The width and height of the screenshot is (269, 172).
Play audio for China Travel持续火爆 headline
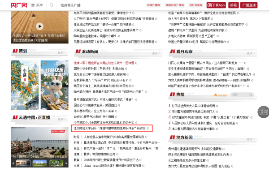[x=143, y=166]
